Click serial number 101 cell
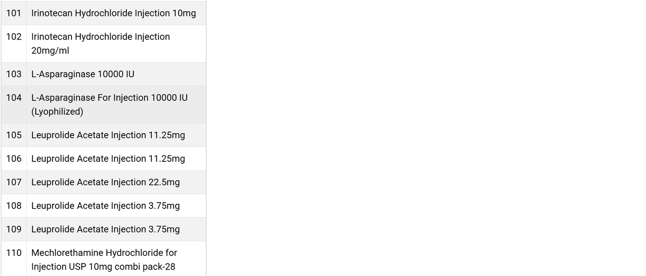The height and width of the screenshot is (276, 646). coord(14,13)
